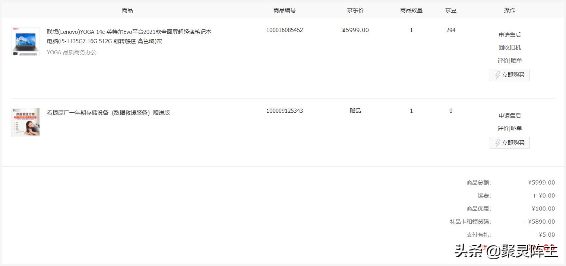Click the product number 100016085452
The image size is (566, 266).
tap(285, 30)
